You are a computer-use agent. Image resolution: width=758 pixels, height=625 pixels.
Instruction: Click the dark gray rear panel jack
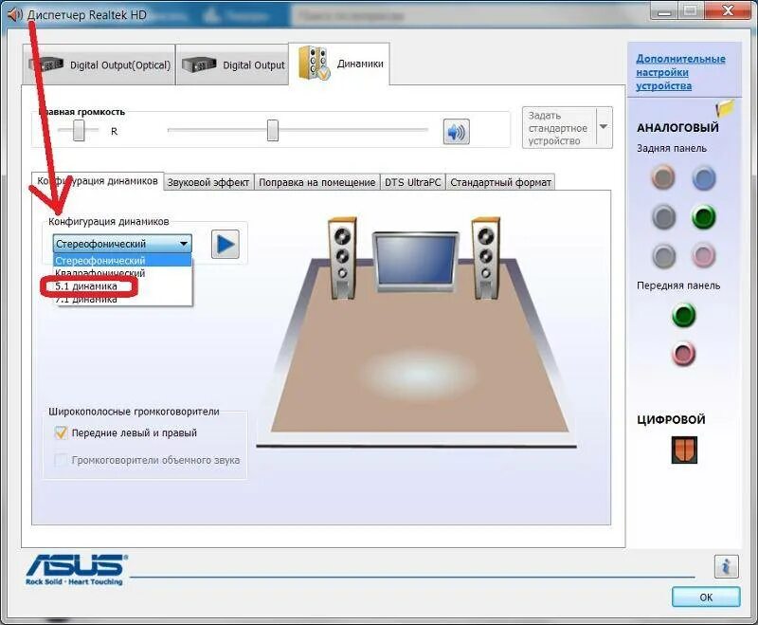click(x=663, y=217)
